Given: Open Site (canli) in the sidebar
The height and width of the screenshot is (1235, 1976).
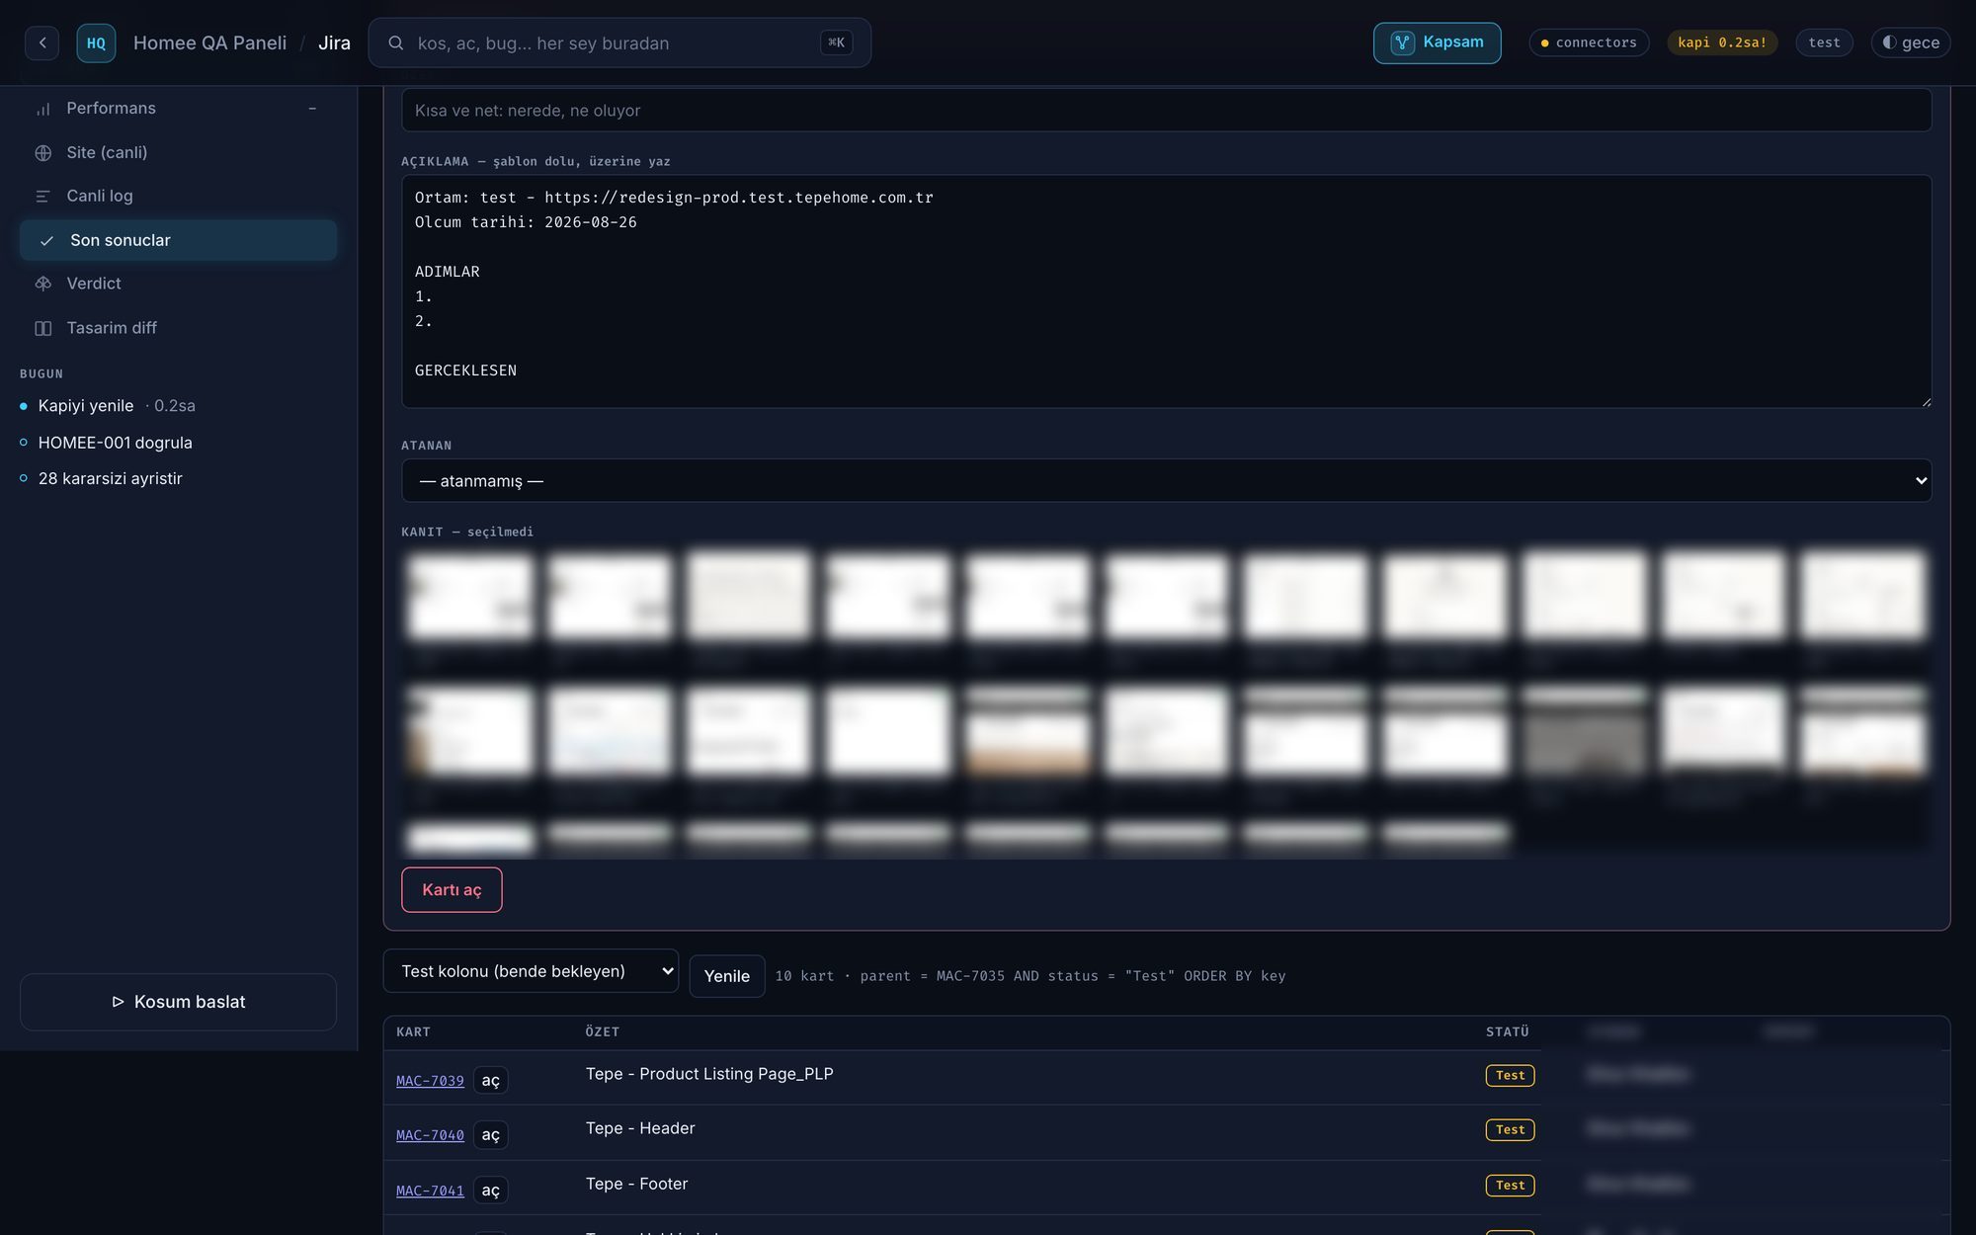Looking at the screenshot, I should click(x=178, y=153).
